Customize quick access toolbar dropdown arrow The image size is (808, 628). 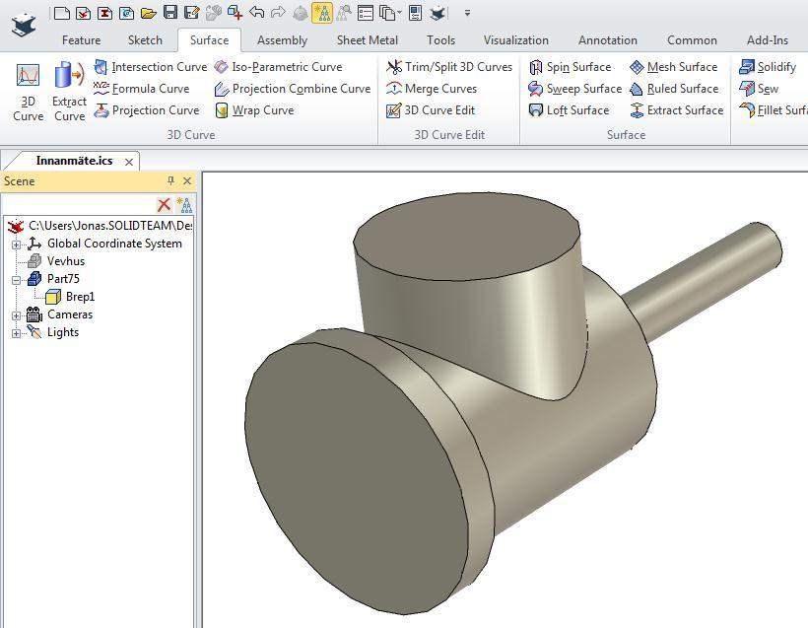467,13
